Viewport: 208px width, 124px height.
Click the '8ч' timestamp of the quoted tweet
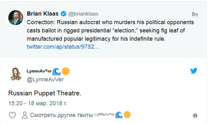195,14
